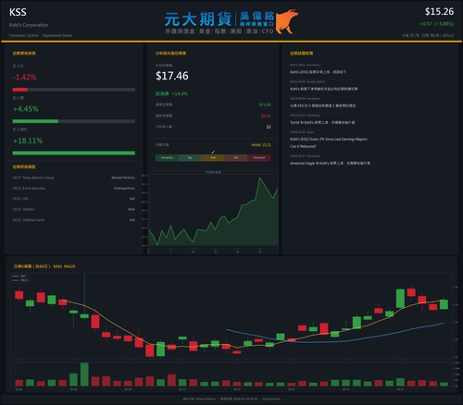Select the Strong Sell rating segment
The image size is (463, 405).
pos(259,158)
